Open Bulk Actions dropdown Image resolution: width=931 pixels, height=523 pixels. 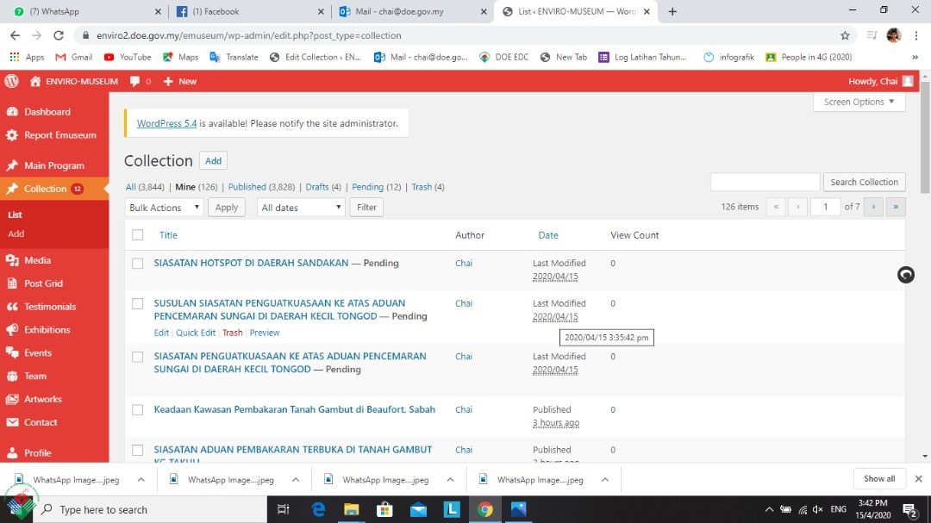click(164, 207)
